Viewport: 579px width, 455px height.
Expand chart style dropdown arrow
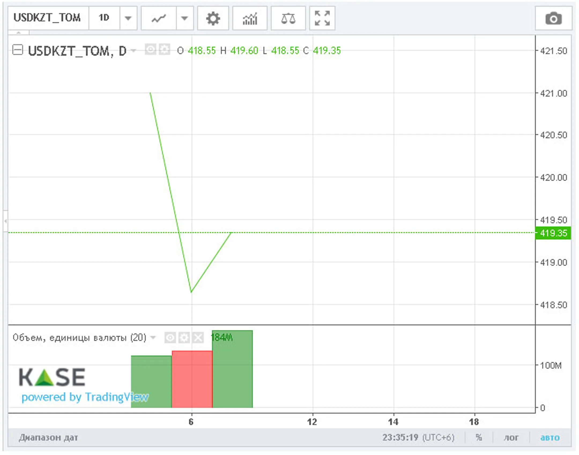(184, 18)
